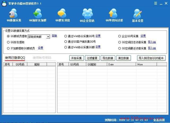Click 导入QQ link for 最近访客采集
Screen dimensions: 170x123
point(152,48)
